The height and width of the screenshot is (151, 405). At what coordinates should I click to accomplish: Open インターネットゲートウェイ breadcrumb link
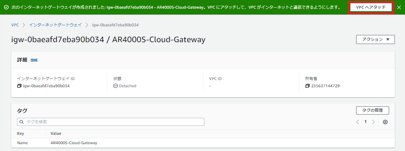tap(55, 25)
